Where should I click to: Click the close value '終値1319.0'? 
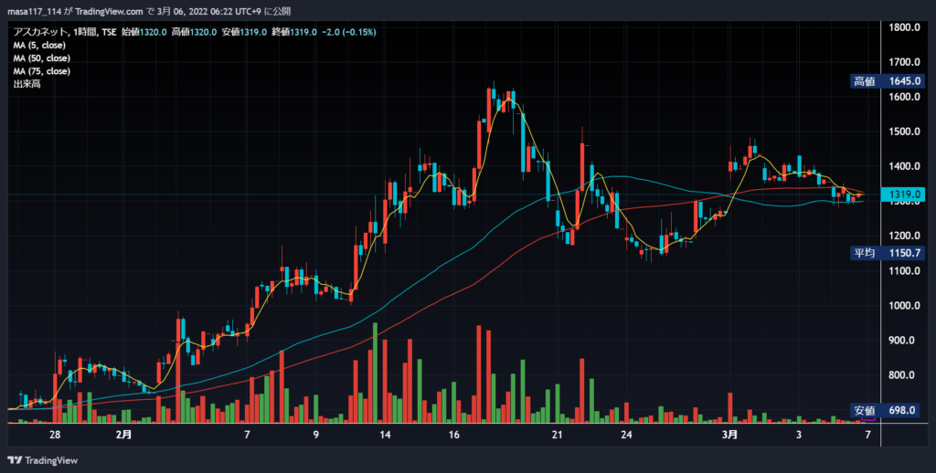(x=294, y=32)
